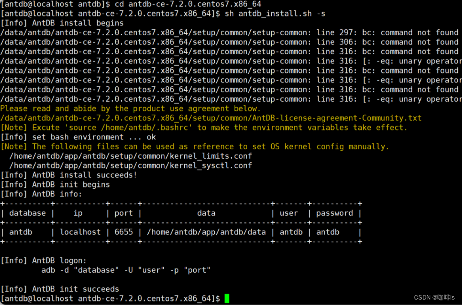Click the AntDB-license-agreement-Community.txt path
This screenshot has width=462, height=305.
pyautogui.click(x=211, y=118)
